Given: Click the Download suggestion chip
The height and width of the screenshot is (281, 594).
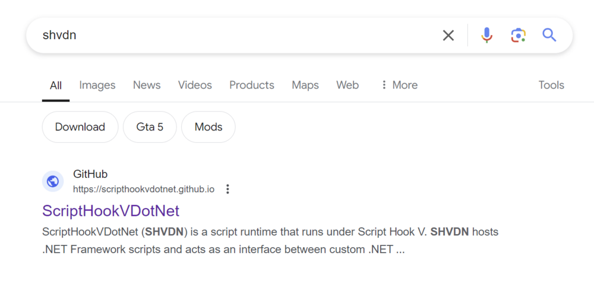Looking at the screenshot, I should click(x=80, y=127).
